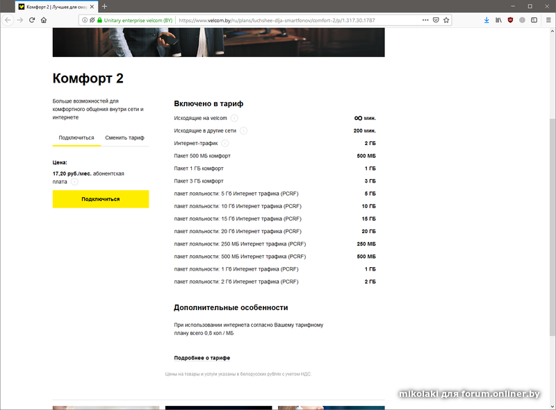
Task: Click the grey round extension icon
Action: click(522, 20)
